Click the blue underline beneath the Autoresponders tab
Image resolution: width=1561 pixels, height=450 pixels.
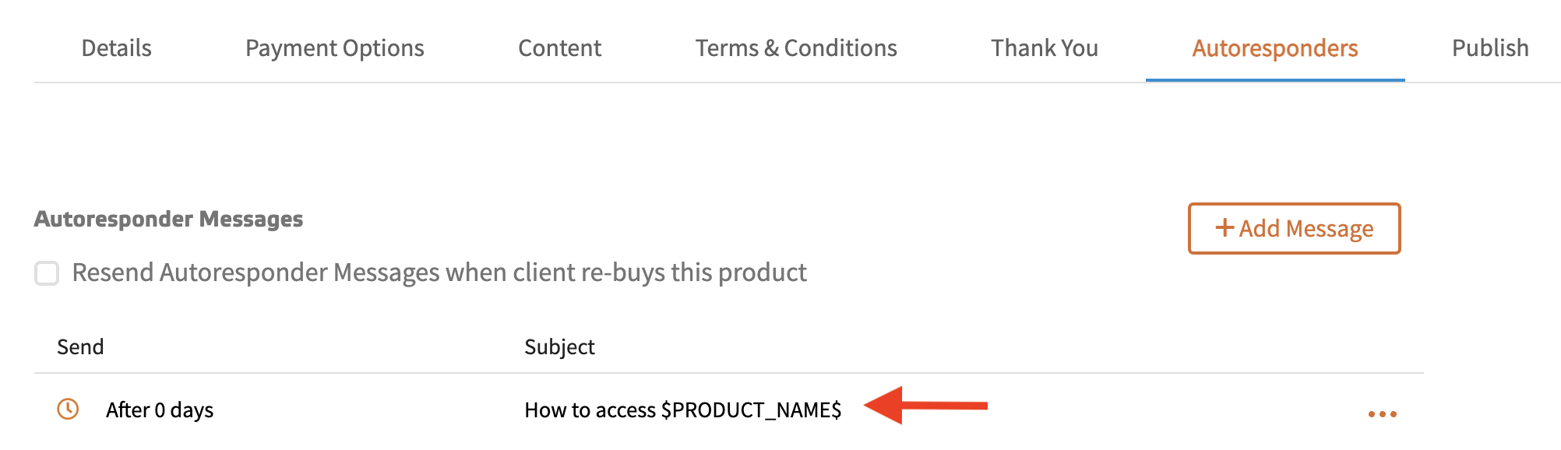pyautogui.click(x=1275, y=79)
